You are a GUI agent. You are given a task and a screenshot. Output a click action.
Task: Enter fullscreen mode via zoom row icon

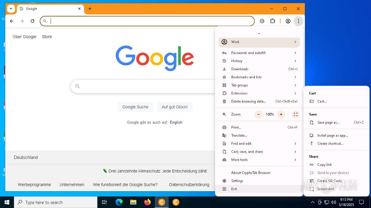(x=296, y=114)
